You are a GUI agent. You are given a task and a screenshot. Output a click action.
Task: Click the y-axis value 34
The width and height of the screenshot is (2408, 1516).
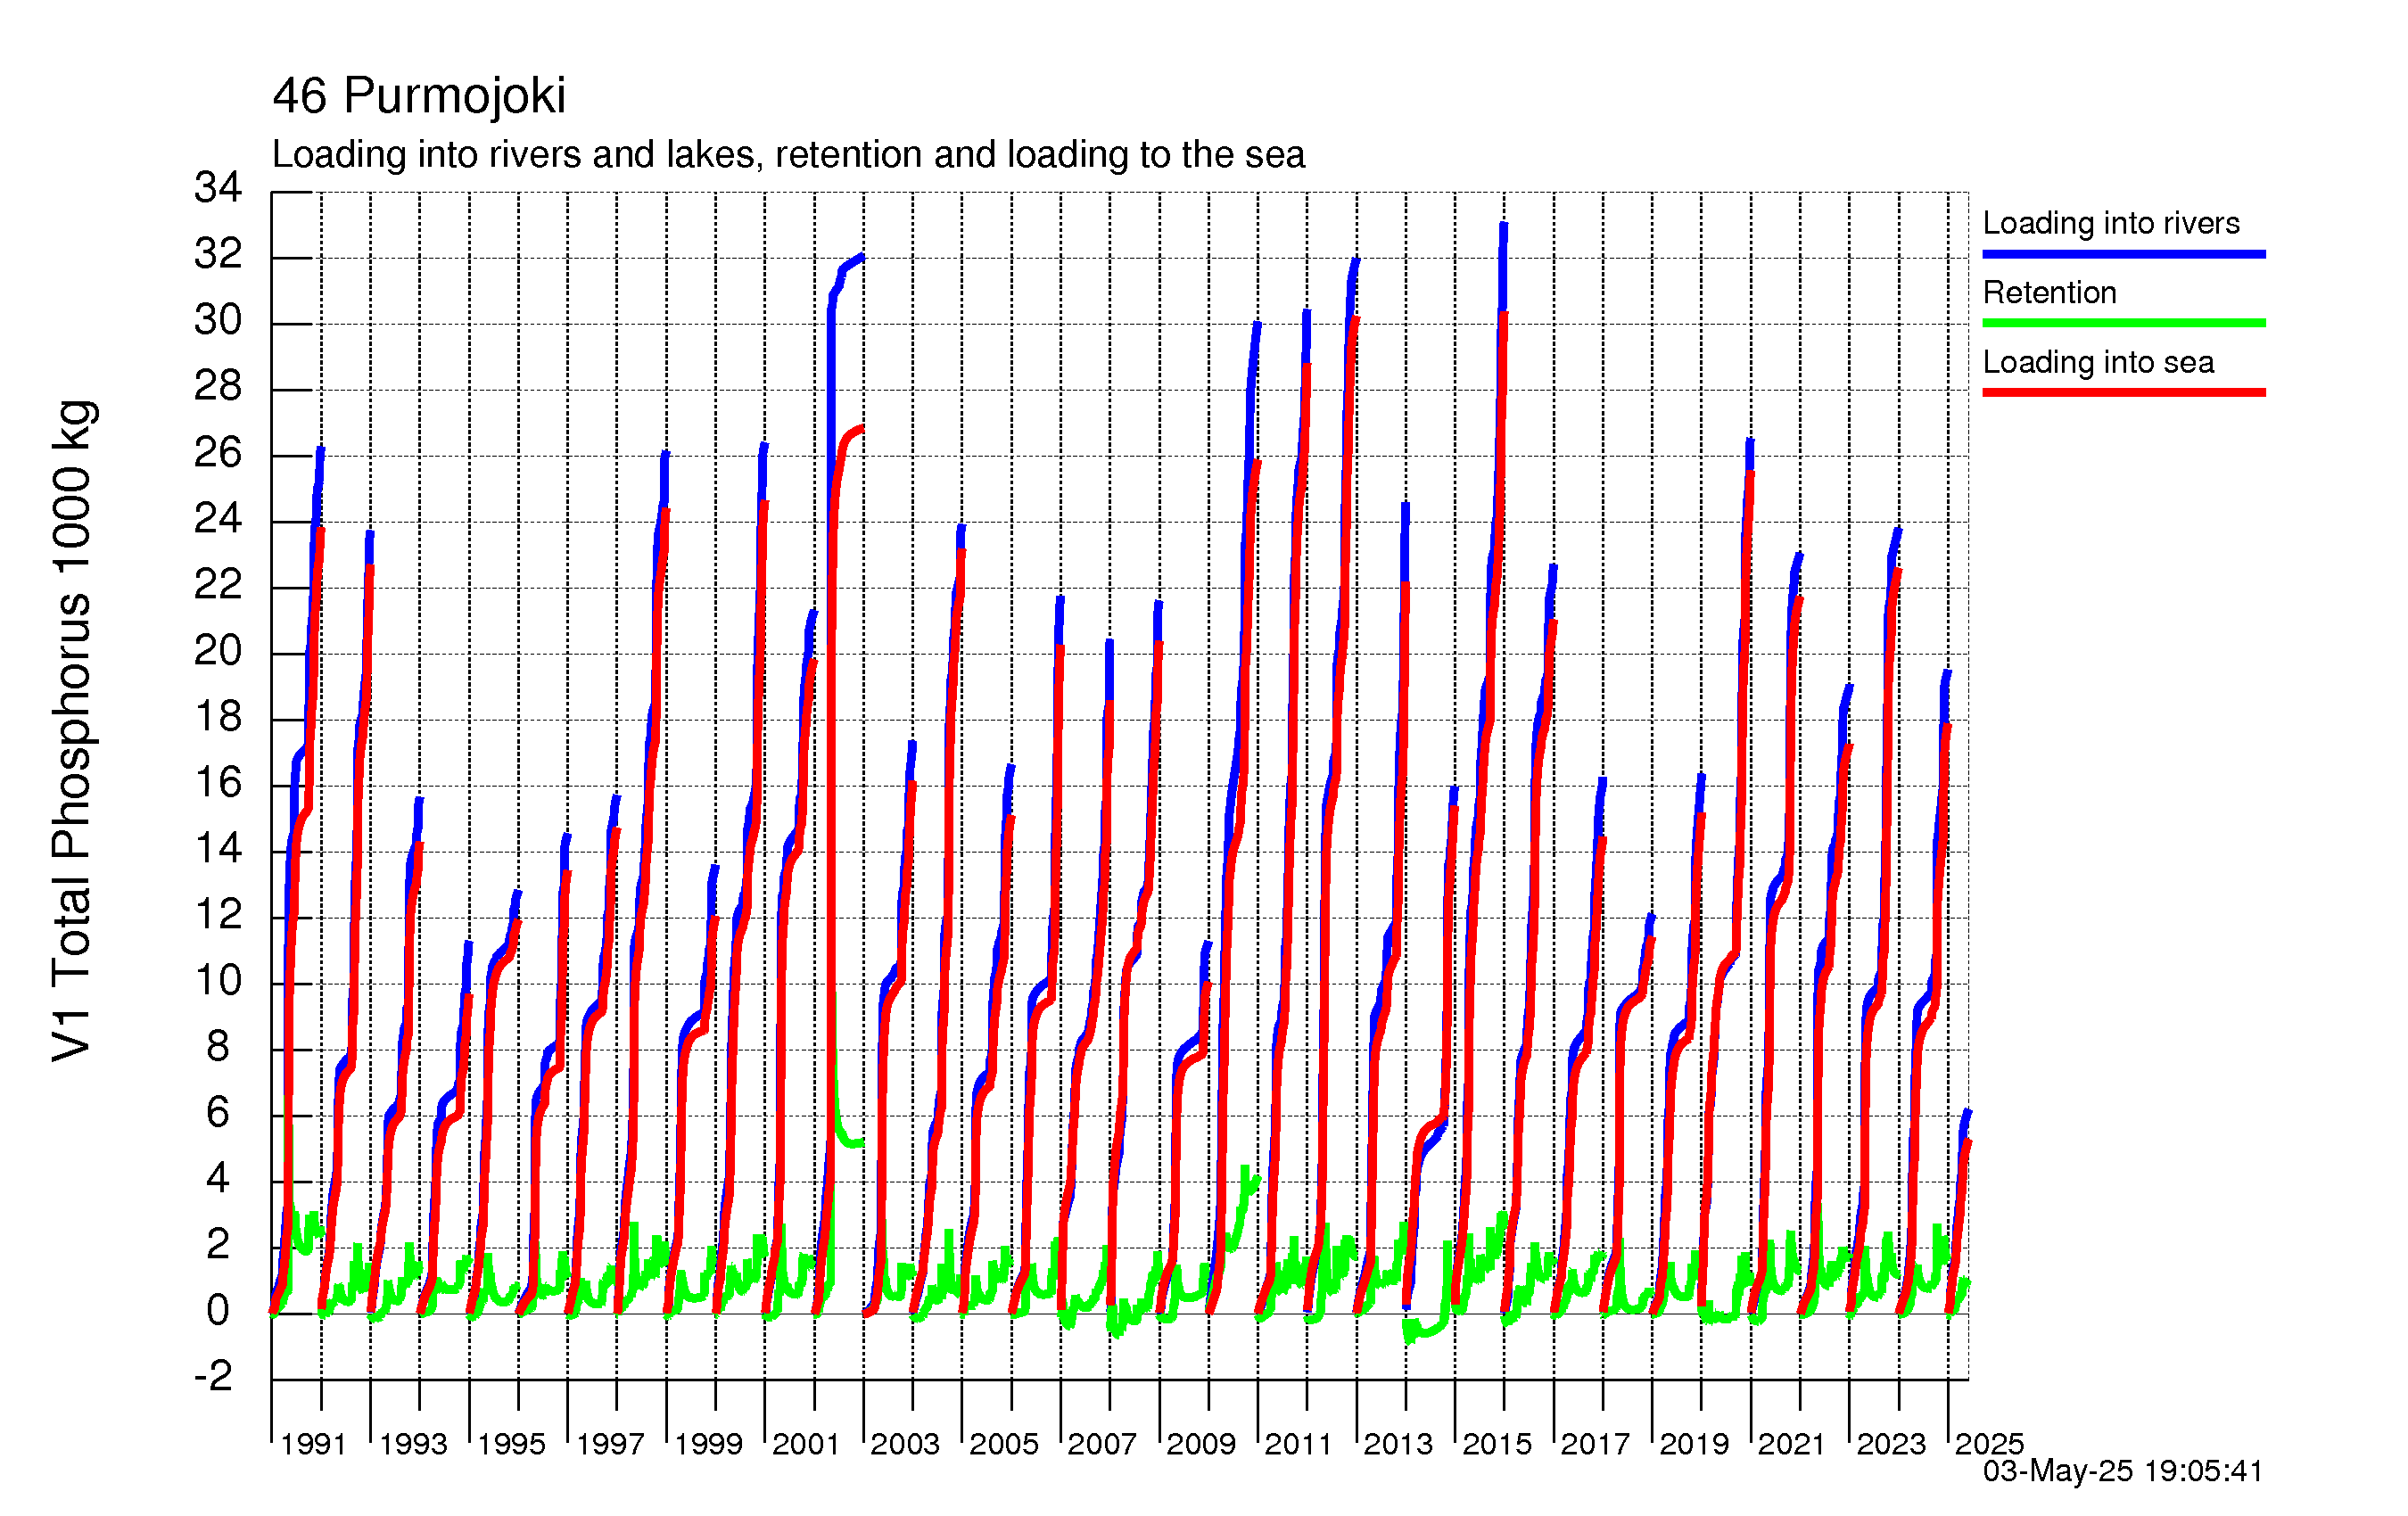tap(218, 187)
